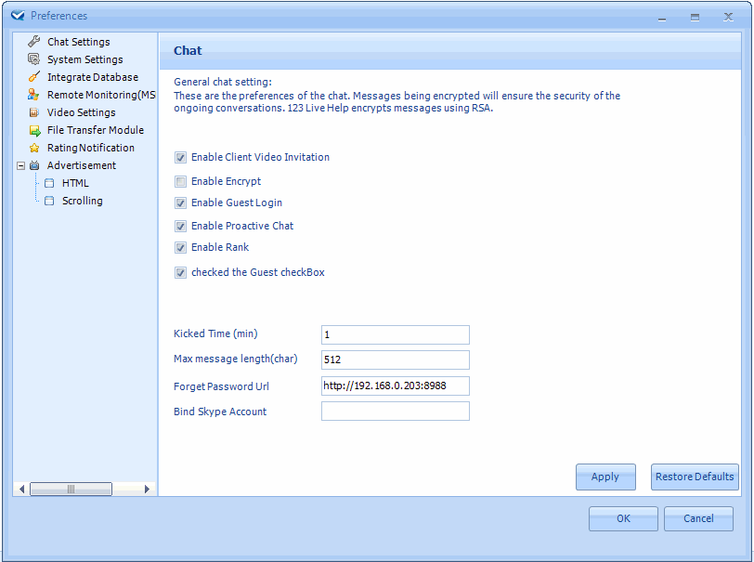The height and width of the screenshot is (562, 754).
Task: Click the Chat Settings wrench icon
Action: point(34,42)
